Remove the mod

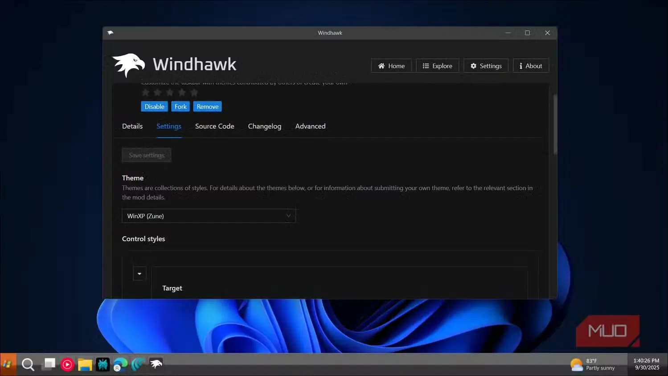208,106
